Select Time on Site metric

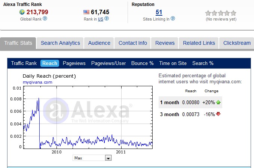[173, 63]
